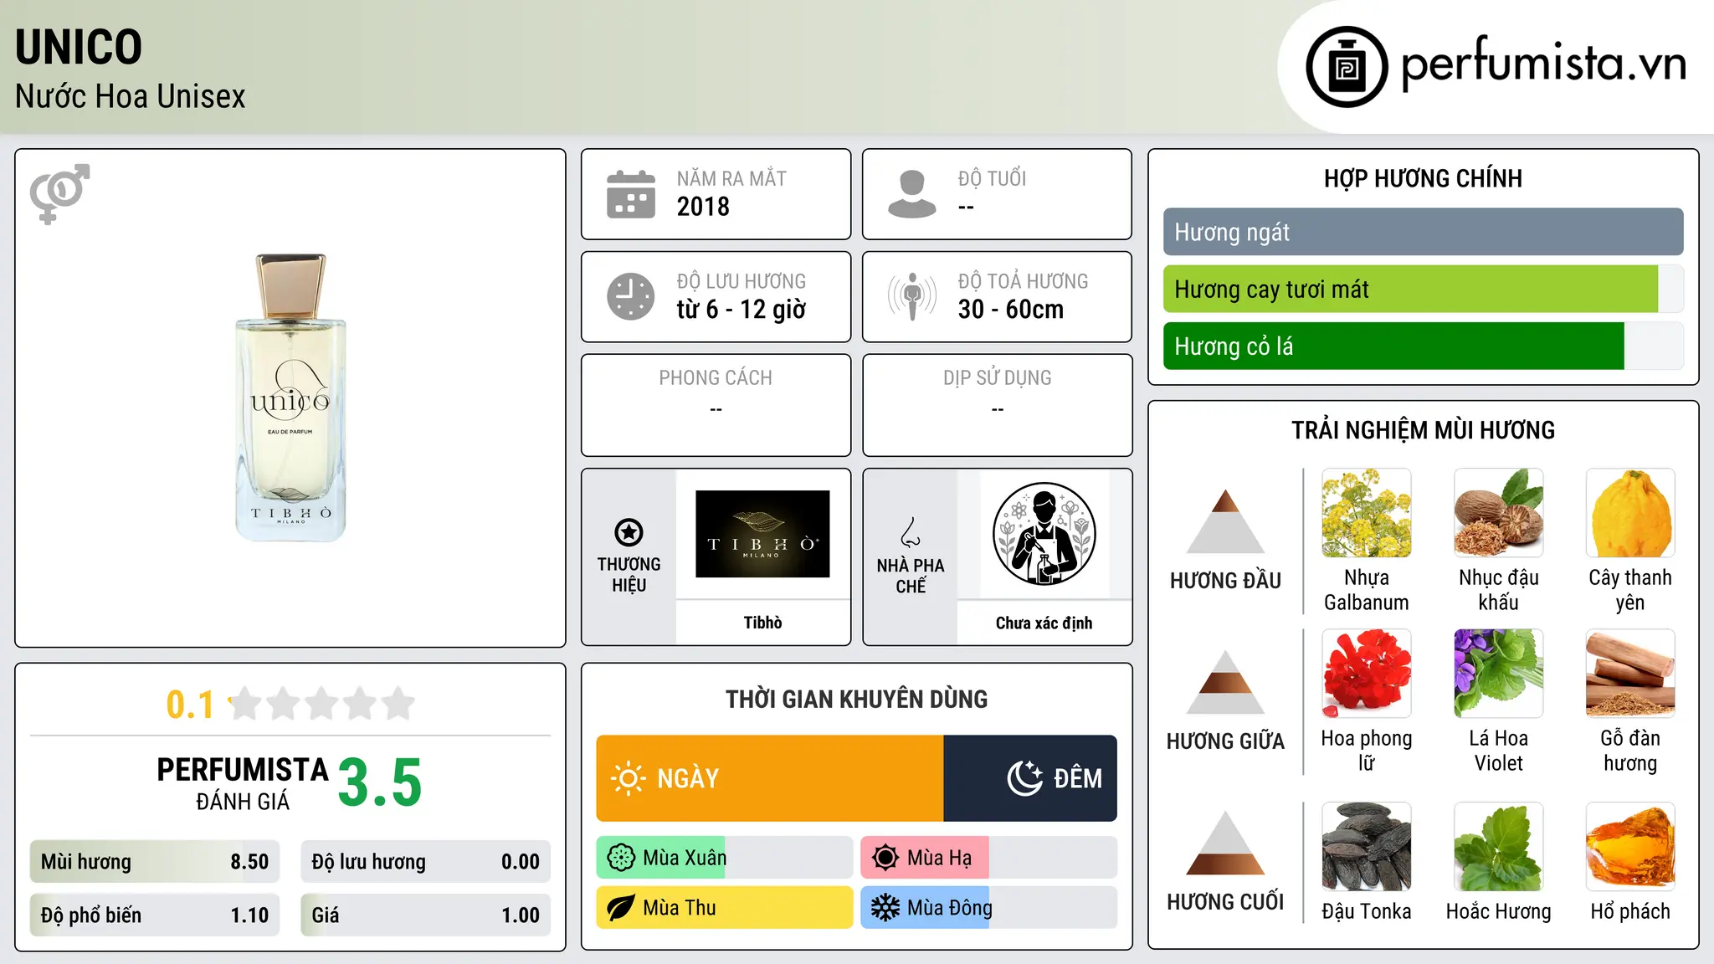Click the Mùi hương 8.50 score row
Screen dimensions: 1714x964
155,862
